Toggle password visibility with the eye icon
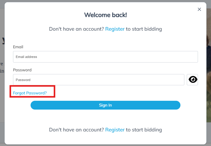The width and height of the screenshot is (211, 146). 192,80
